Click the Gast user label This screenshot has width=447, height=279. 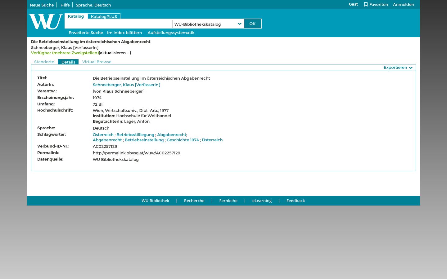pyautogui.click(x=353, y=4)
